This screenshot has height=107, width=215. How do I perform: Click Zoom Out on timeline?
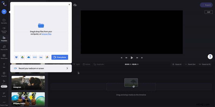tap(190, 64)
